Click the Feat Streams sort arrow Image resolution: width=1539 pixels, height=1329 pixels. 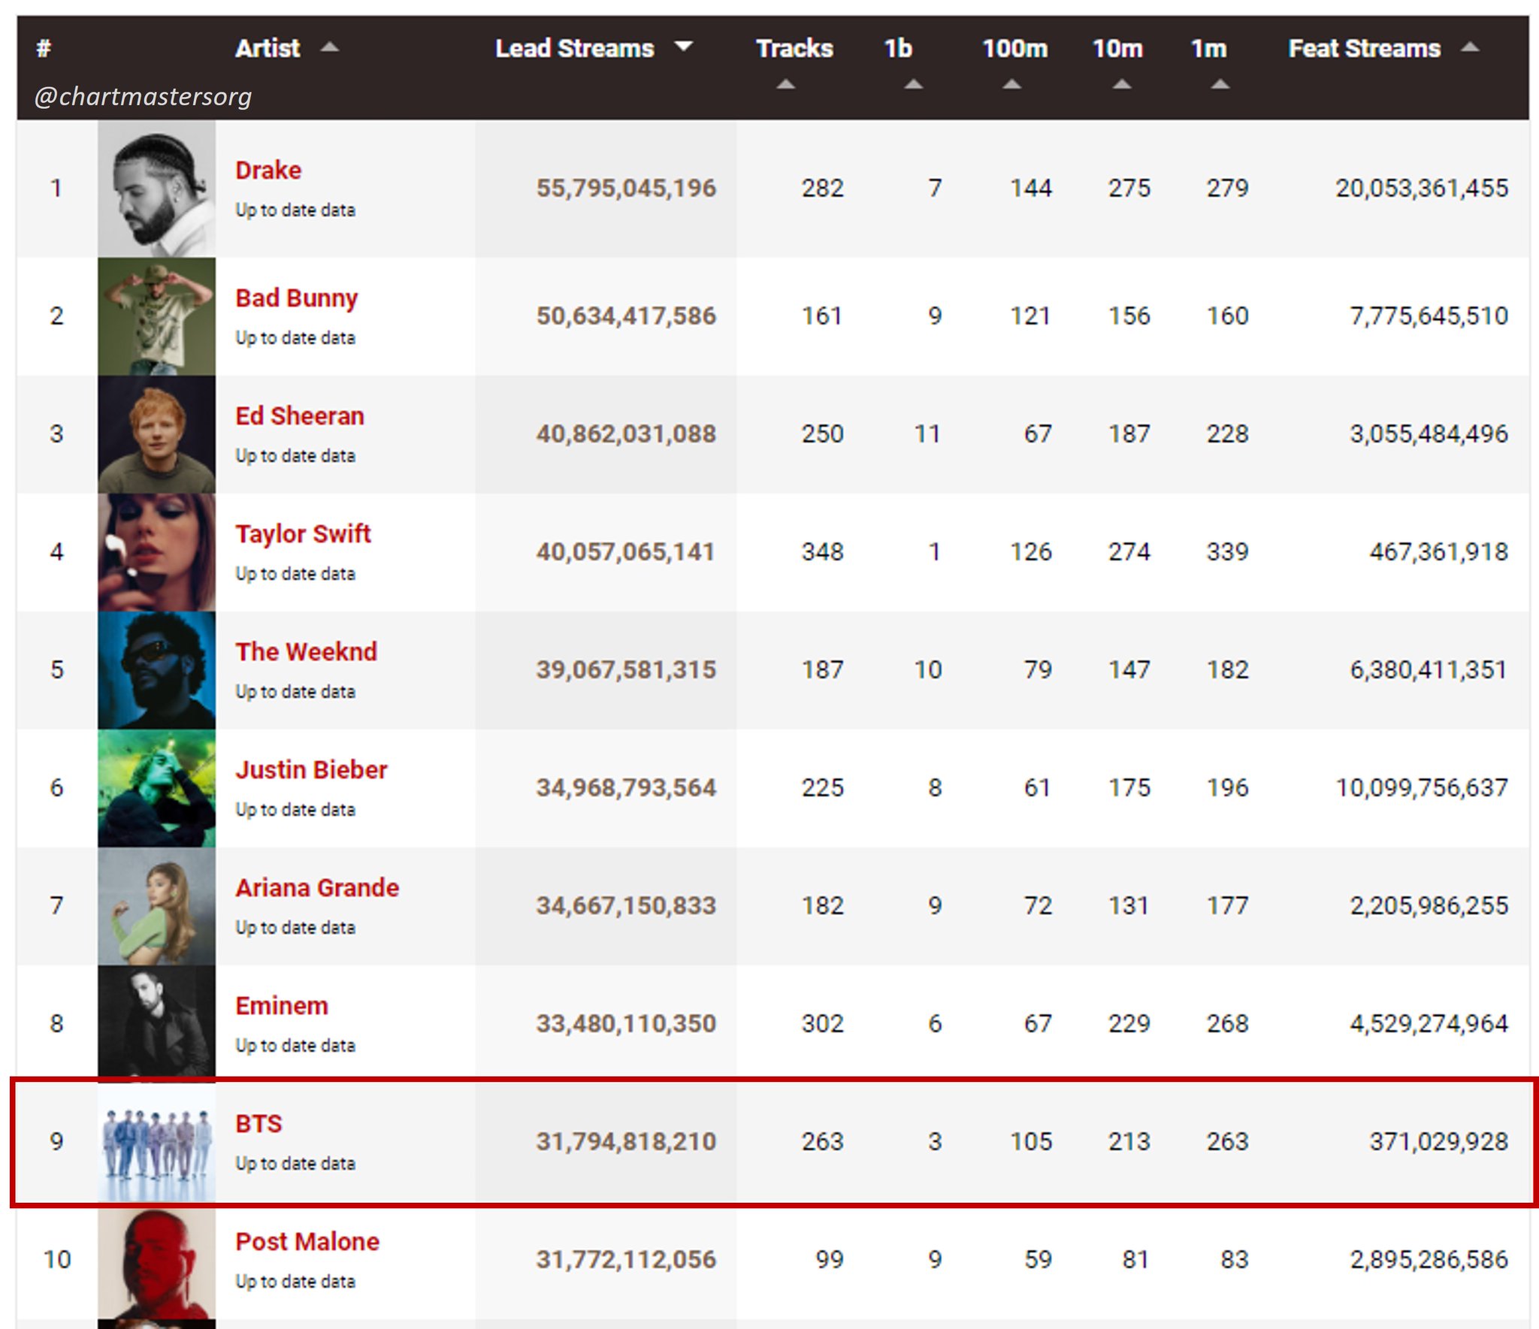[x=1471, y=47]
